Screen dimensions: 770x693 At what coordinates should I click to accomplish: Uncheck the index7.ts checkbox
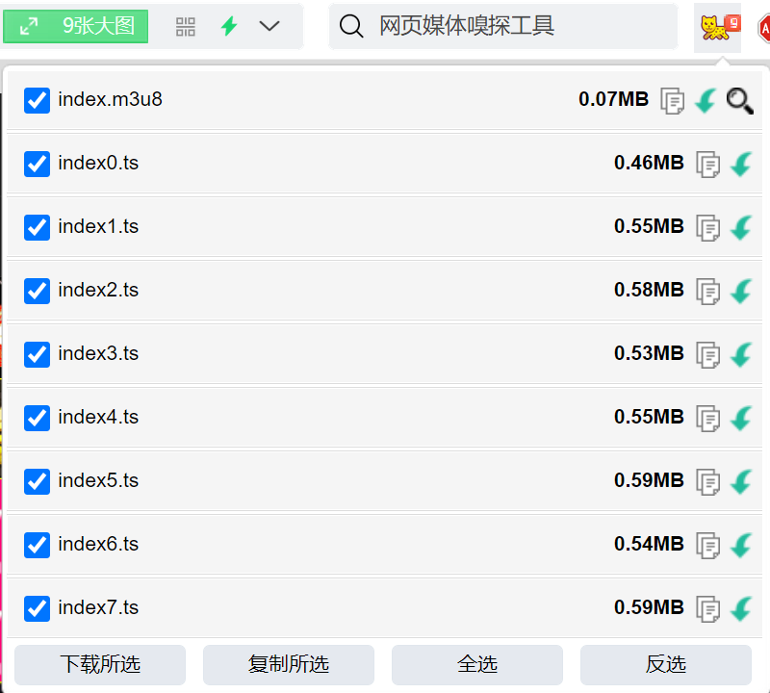tap(37, 608)
